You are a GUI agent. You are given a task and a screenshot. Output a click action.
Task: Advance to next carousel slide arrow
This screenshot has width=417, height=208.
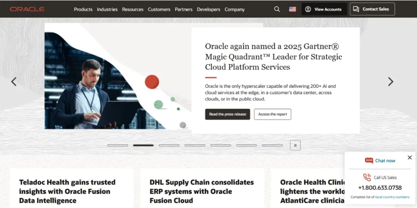coord(391,81)
